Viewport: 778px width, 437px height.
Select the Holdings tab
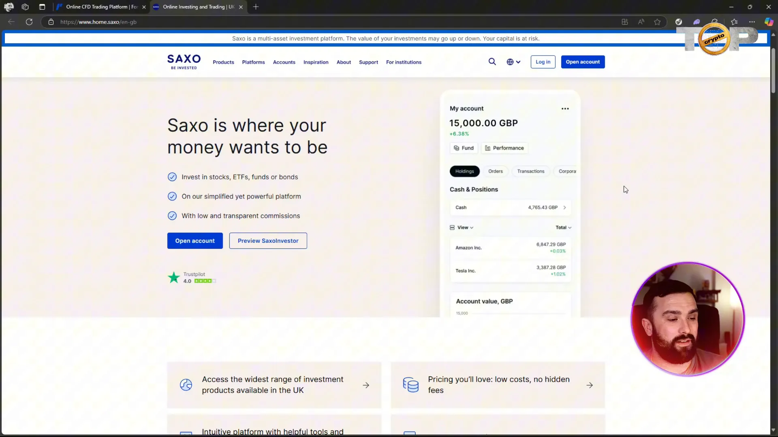tap(464, 172)
